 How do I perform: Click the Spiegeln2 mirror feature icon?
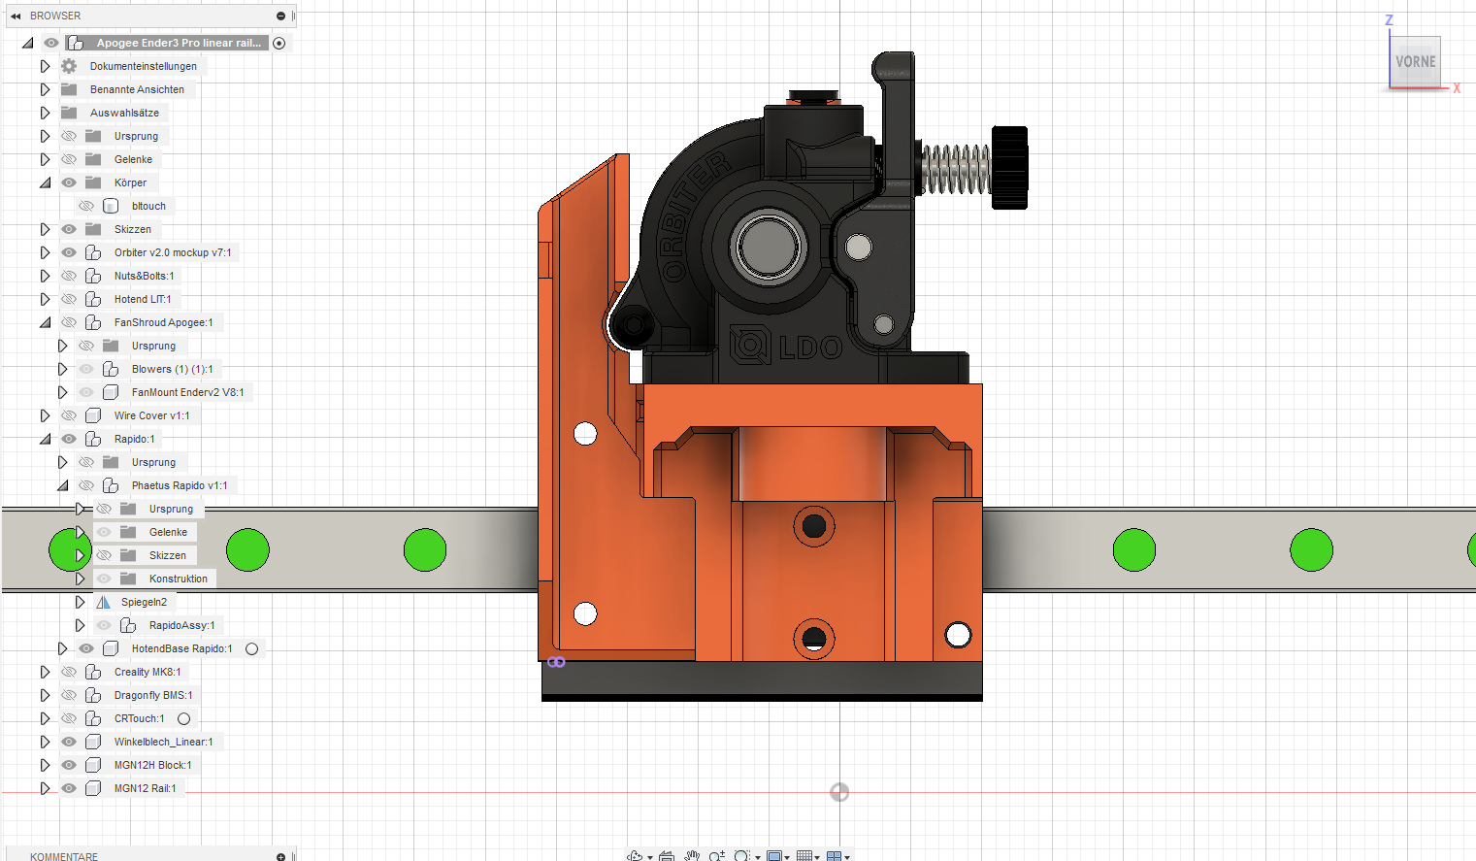tap(103, 602)
